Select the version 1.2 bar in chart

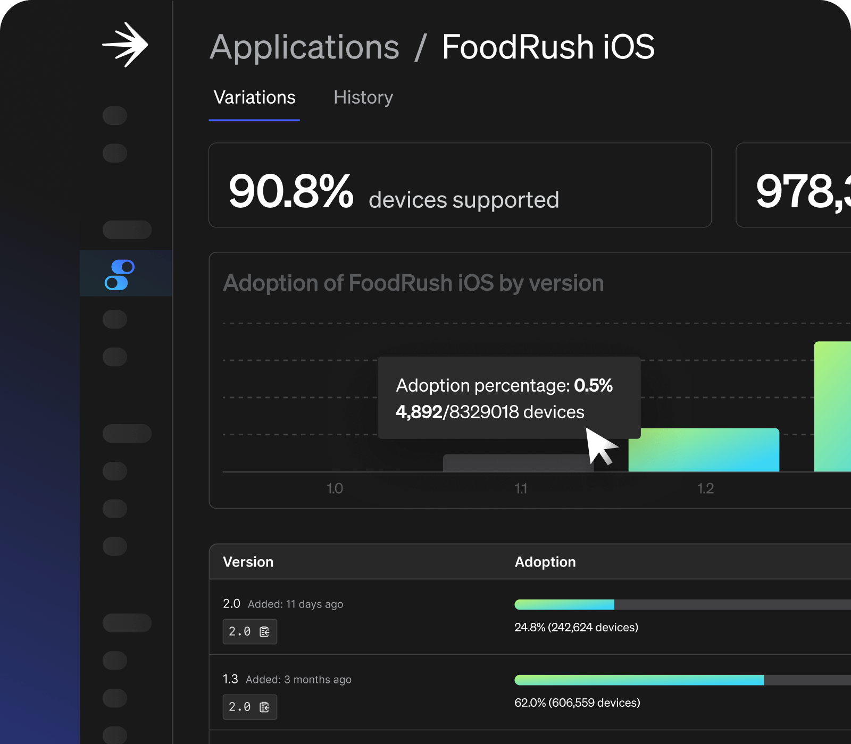coord(704,450)
